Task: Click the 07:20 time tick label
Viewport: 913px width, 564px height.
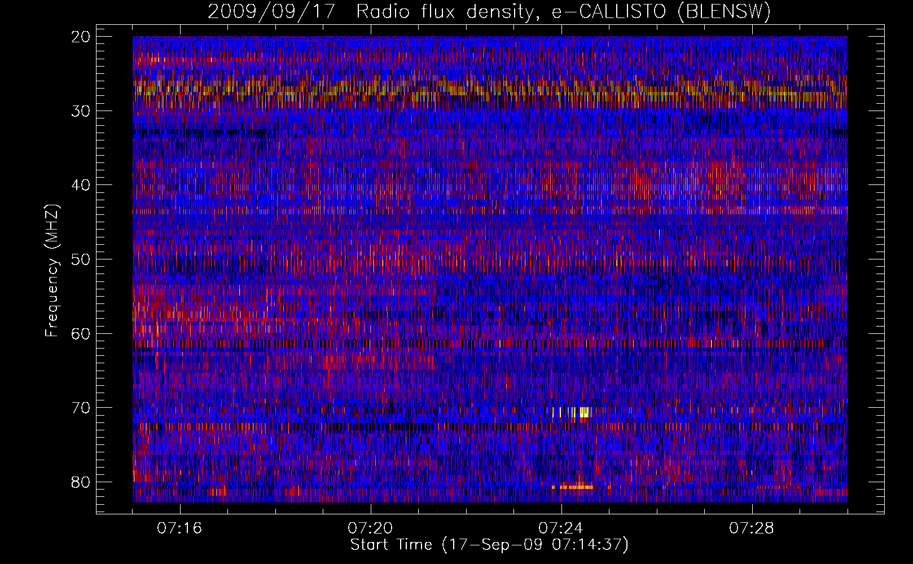Action: click(370, 528)
